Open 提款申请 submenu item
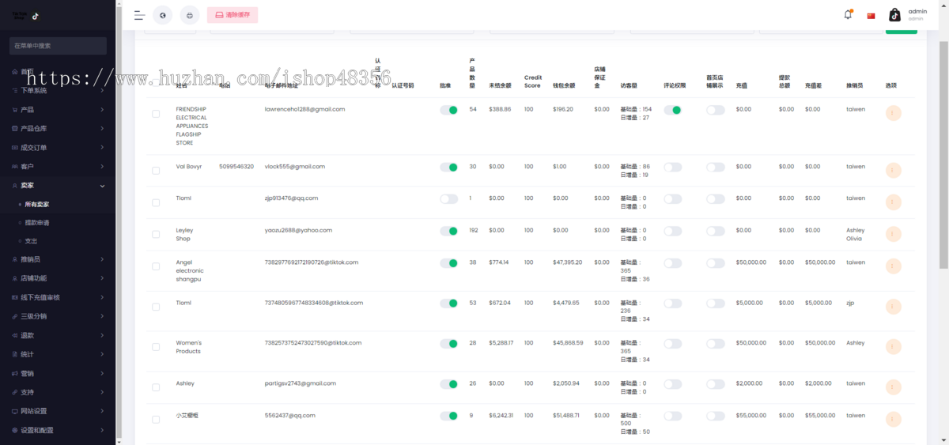Viewport: 949px width, 445px height. pyautogui.click(x=36, y=223)
